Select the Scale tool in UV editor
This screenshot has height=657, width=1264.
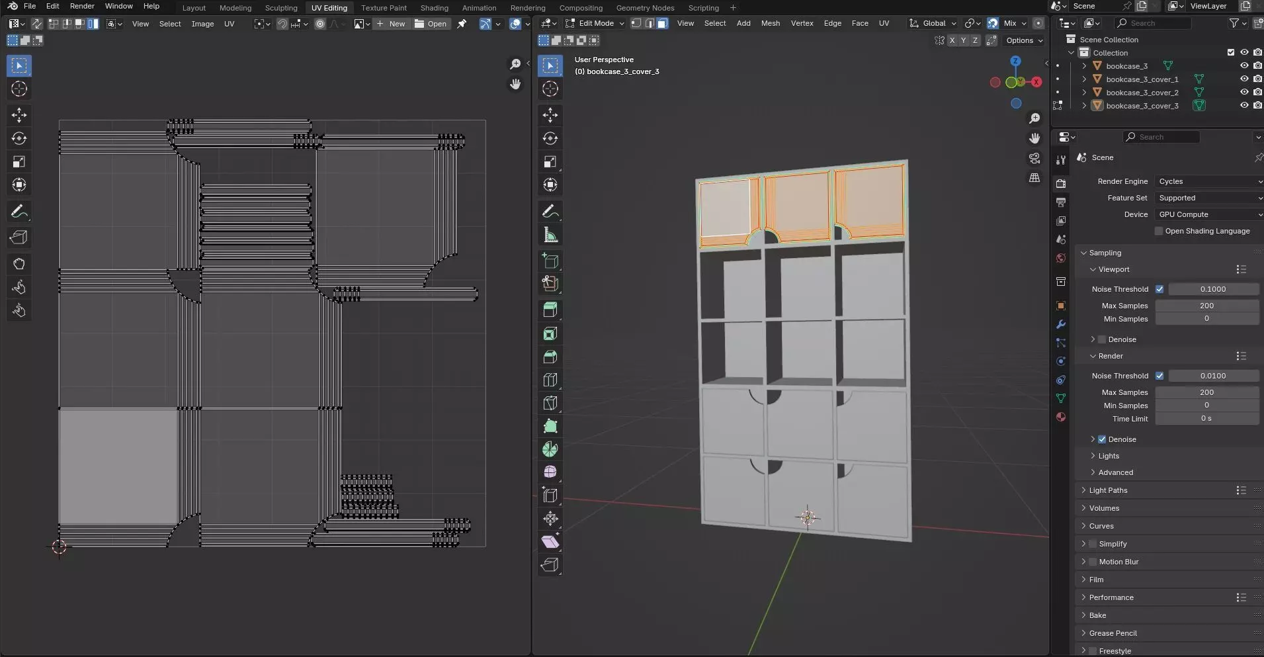pyautogui.click(x=19, y=161)
